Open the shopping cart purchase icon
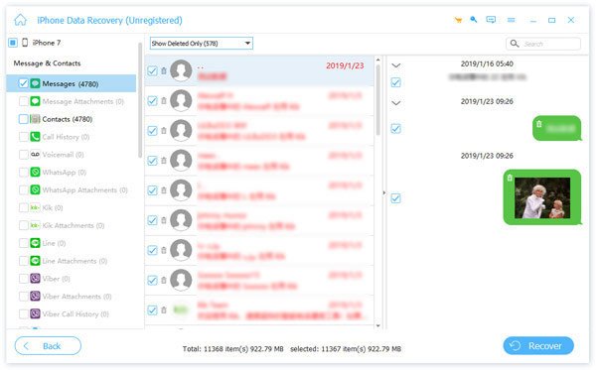Image resolution: width=596 pixels, height=370 pixels. pos(458,20)
